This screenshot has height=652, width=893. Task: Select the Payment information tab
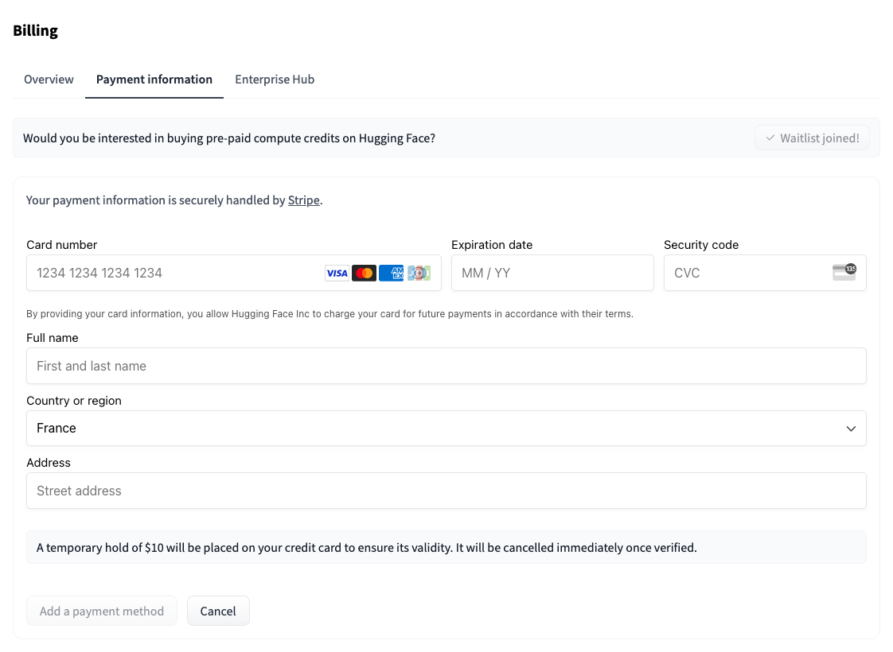click(154, 80)
